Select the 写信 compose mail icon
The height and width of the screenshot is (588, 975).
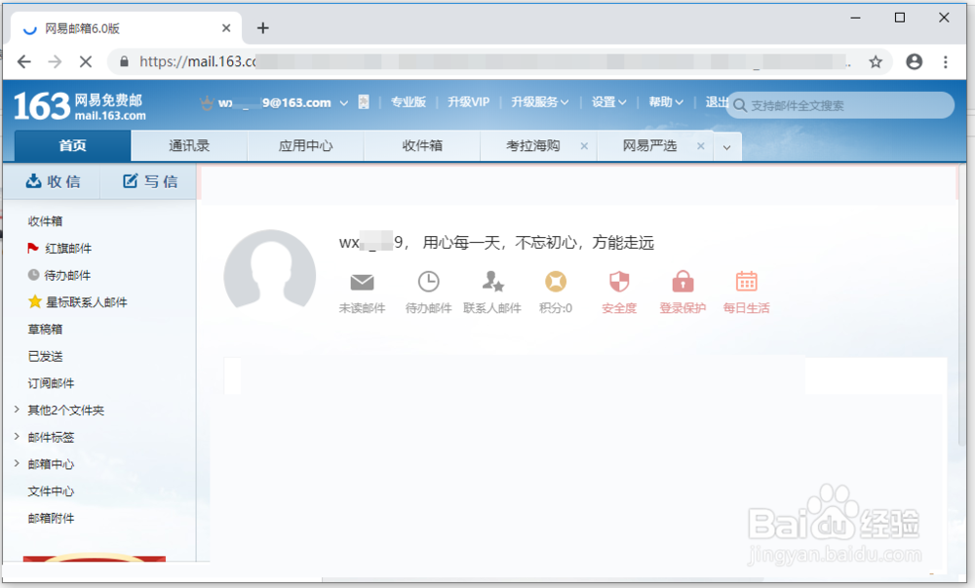point(147,180)
